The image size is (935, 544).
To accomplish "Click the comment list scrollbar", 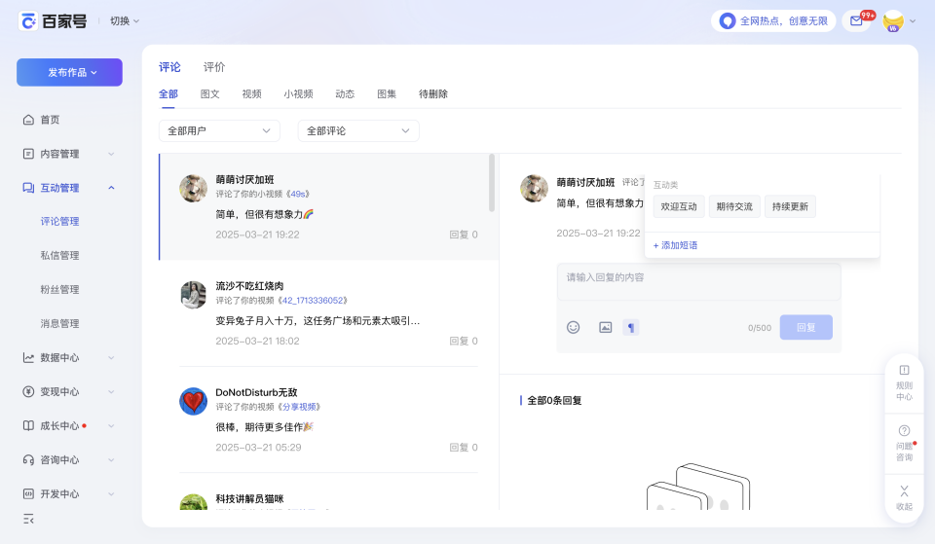I will click(x=492, y=183).
